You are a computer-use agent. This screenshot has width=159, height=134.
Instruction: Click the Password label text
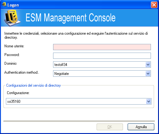[12, 55]
